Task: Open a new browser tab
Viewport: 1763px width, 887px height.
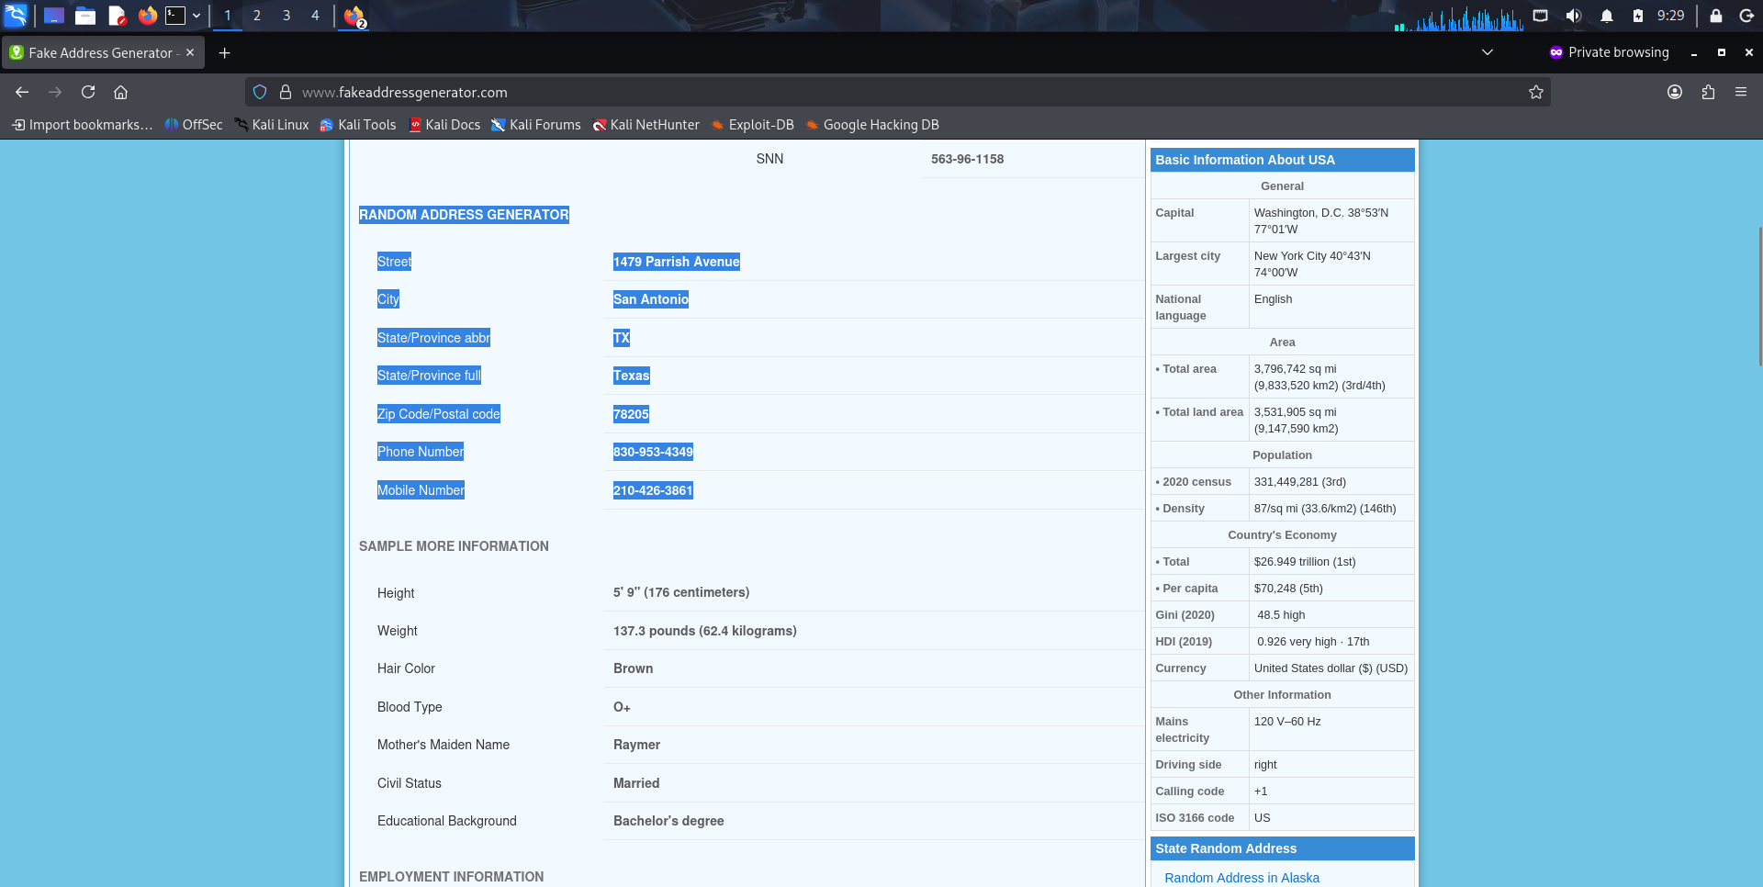Action: (224, 53)
